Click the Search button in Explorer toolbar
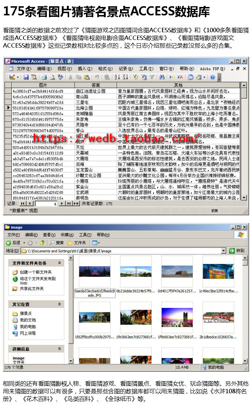Image resolution: width=252 pixels, height=413 pixels. pos(57,243)
